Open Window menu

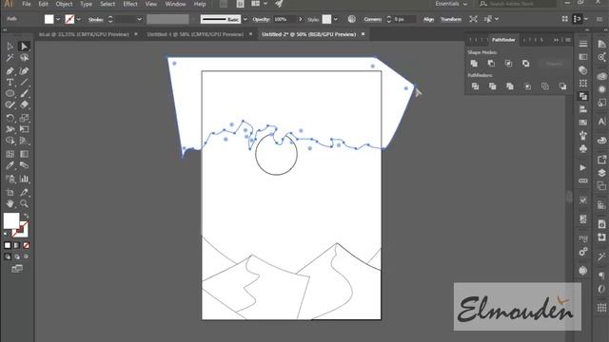(175, 4)
